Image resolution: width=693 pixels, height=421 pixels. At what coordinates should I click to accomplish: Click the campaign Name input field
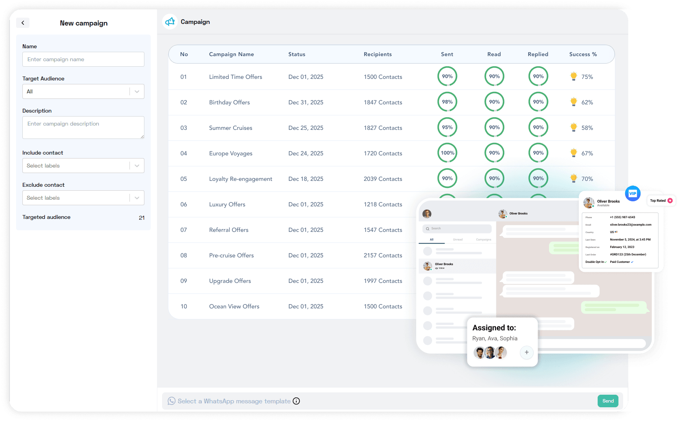[83, 59]
